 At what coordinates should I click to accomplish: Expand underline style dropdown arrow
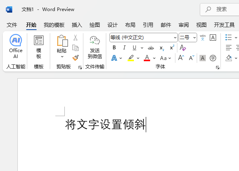(142, 48)
